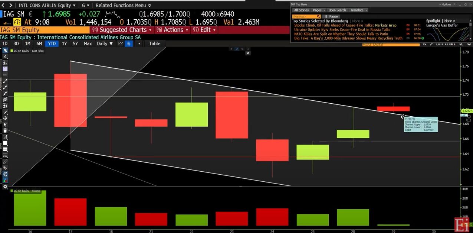Select the 6M time range
473x233 pixels.
[x=39, y=43]
